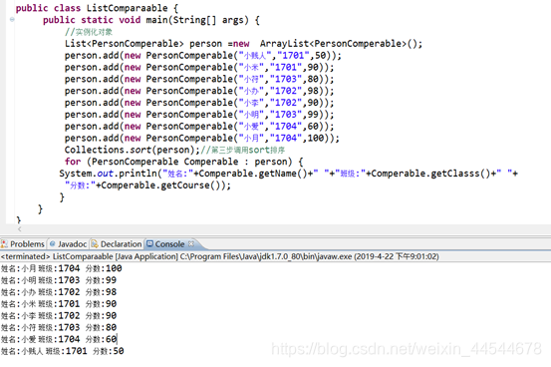
Task: Click the terminated ListComparaable launch description
Action: coord(220,256)
